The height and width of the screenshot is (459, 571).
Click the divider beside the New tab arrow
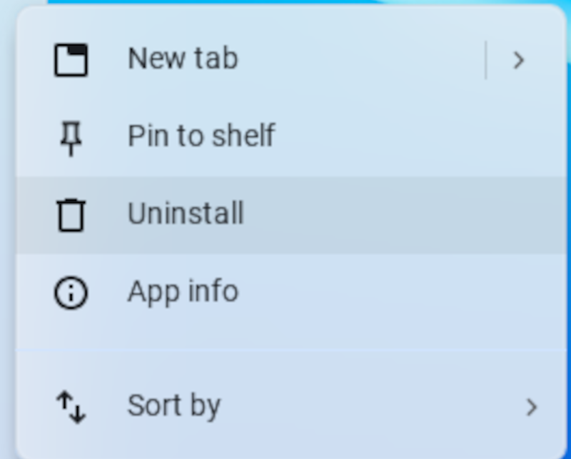486,60
